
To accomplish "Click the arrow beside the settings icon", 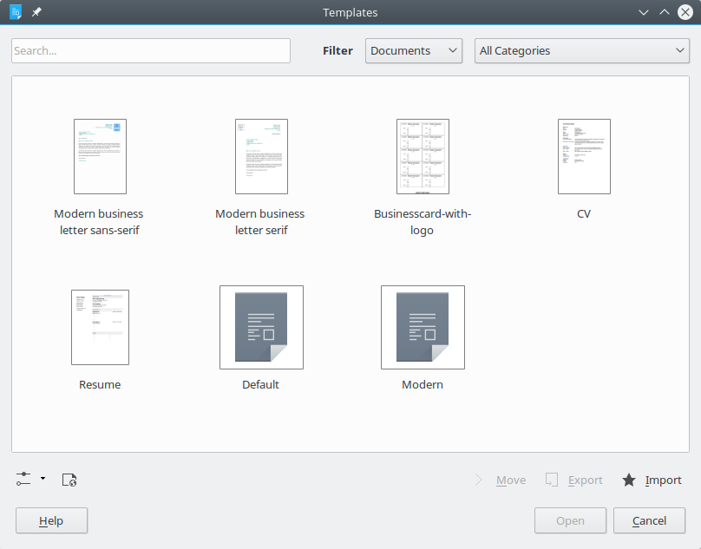I will [43, 479].
